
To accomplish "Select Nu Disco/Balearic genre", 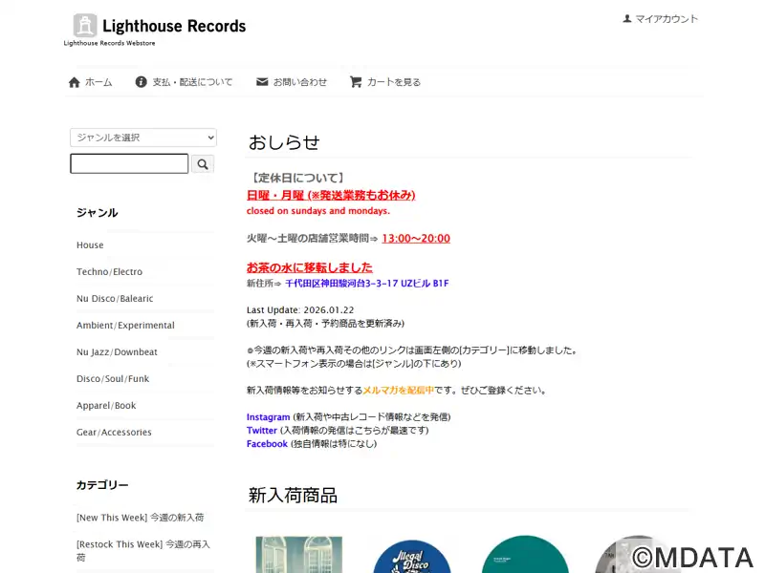I will coord(115,299).
